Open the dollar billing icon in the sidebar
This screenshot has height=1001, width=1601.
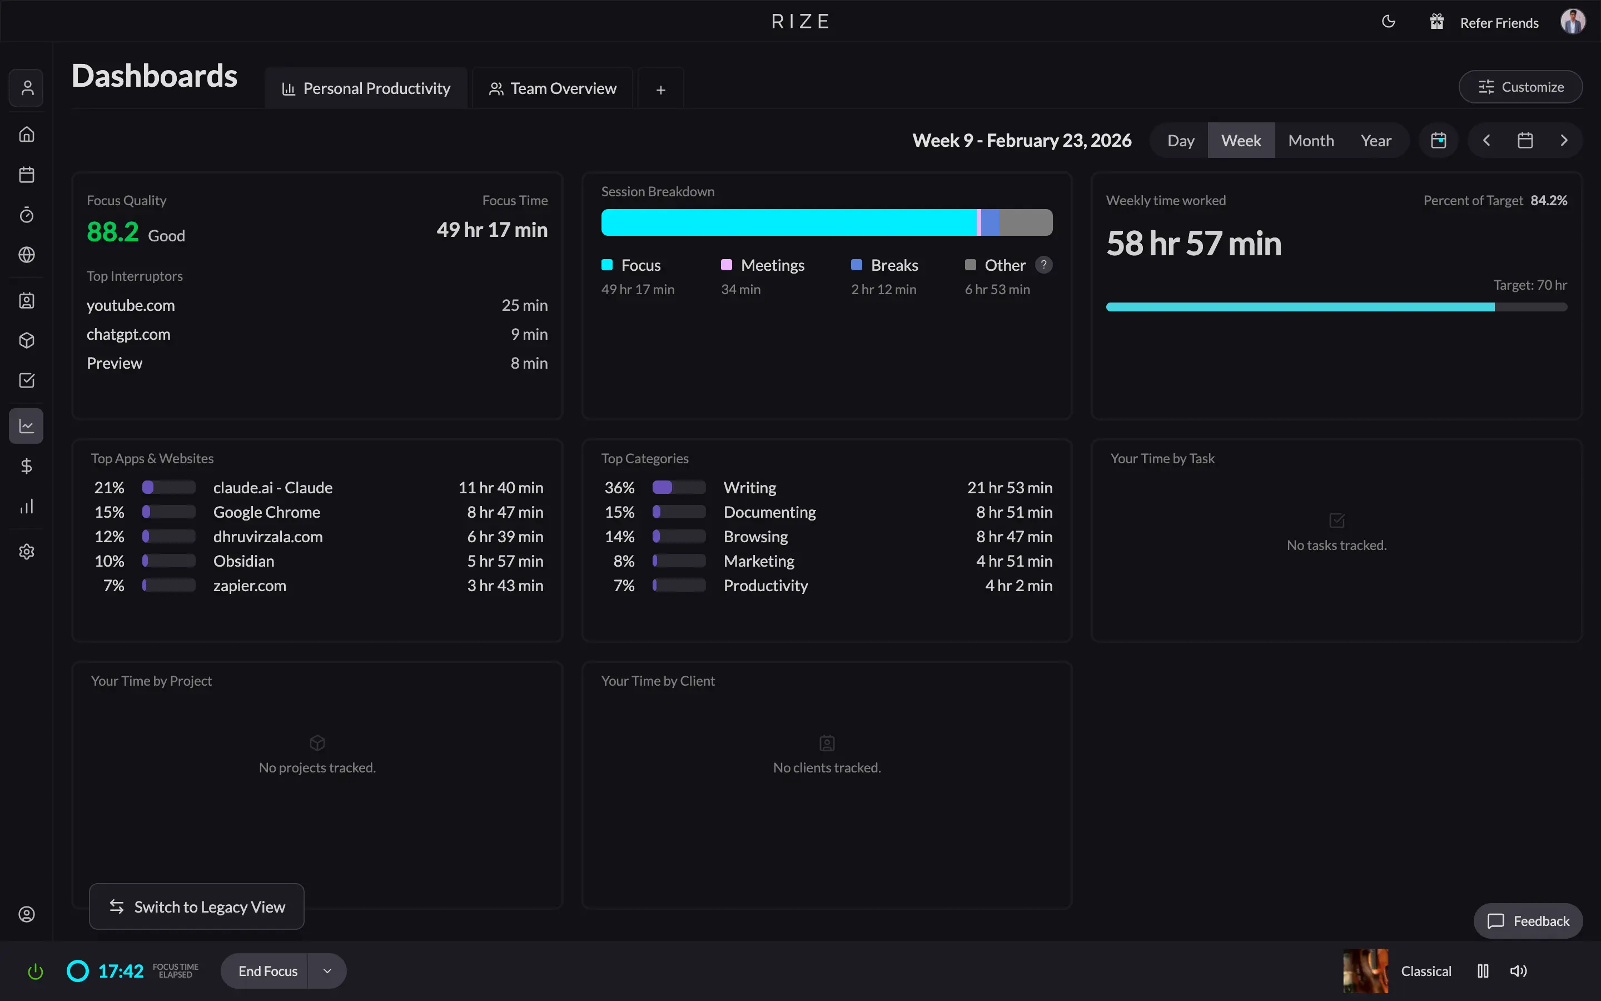tap(27, 465)
